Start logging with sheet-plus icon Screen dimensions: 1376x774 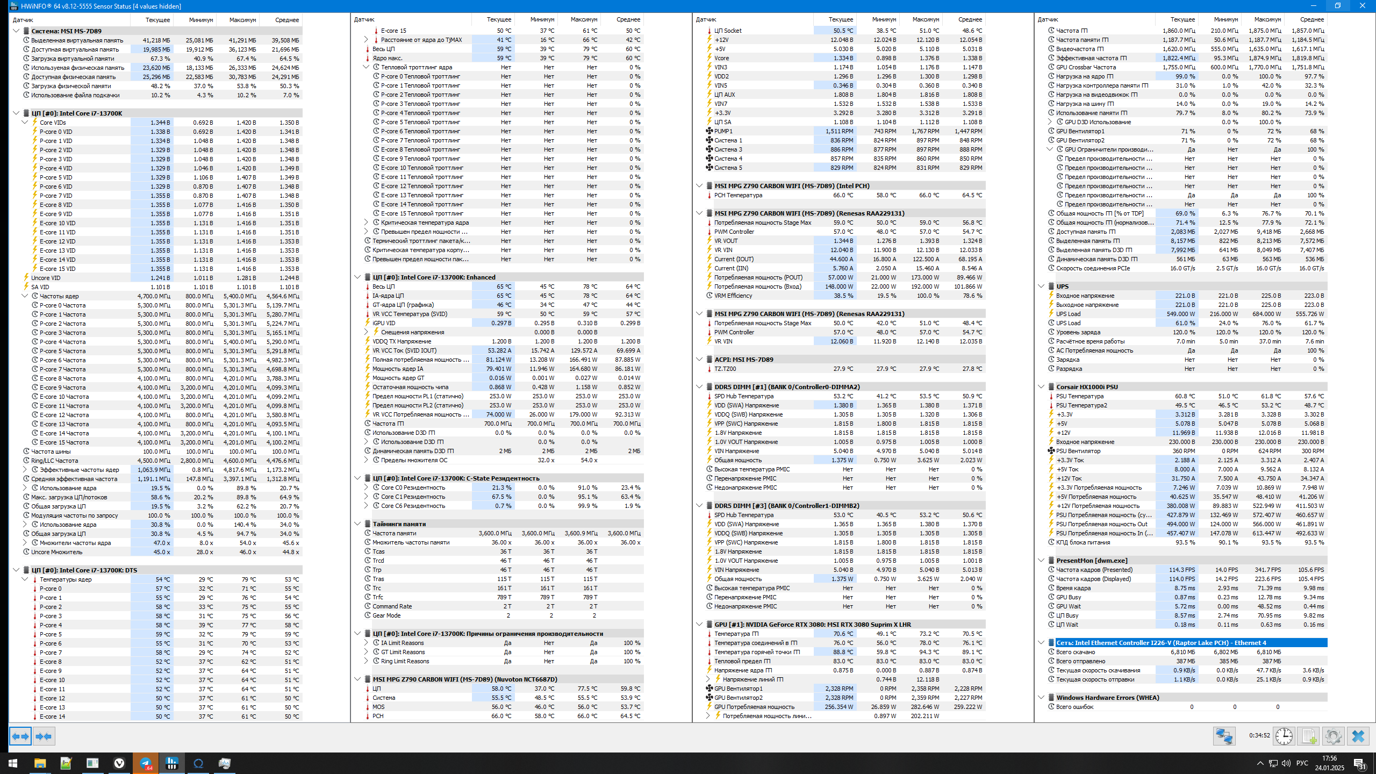pos(1308,736)
